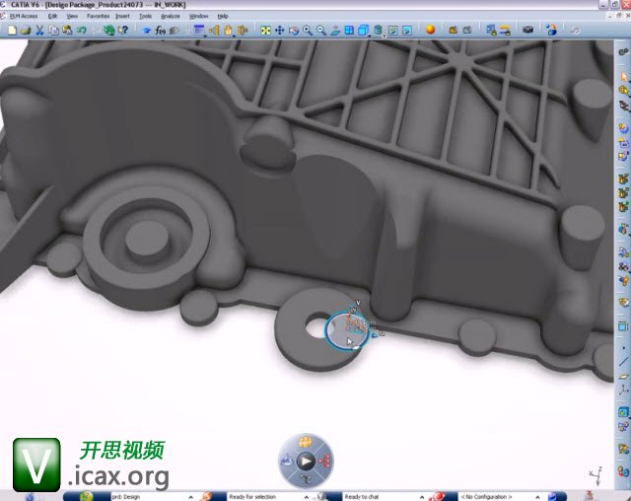The height and width of the screenshot is (501, 631).
Task: Click the camera capture icon
Action: pyautogui.click(x=528, y=30)
